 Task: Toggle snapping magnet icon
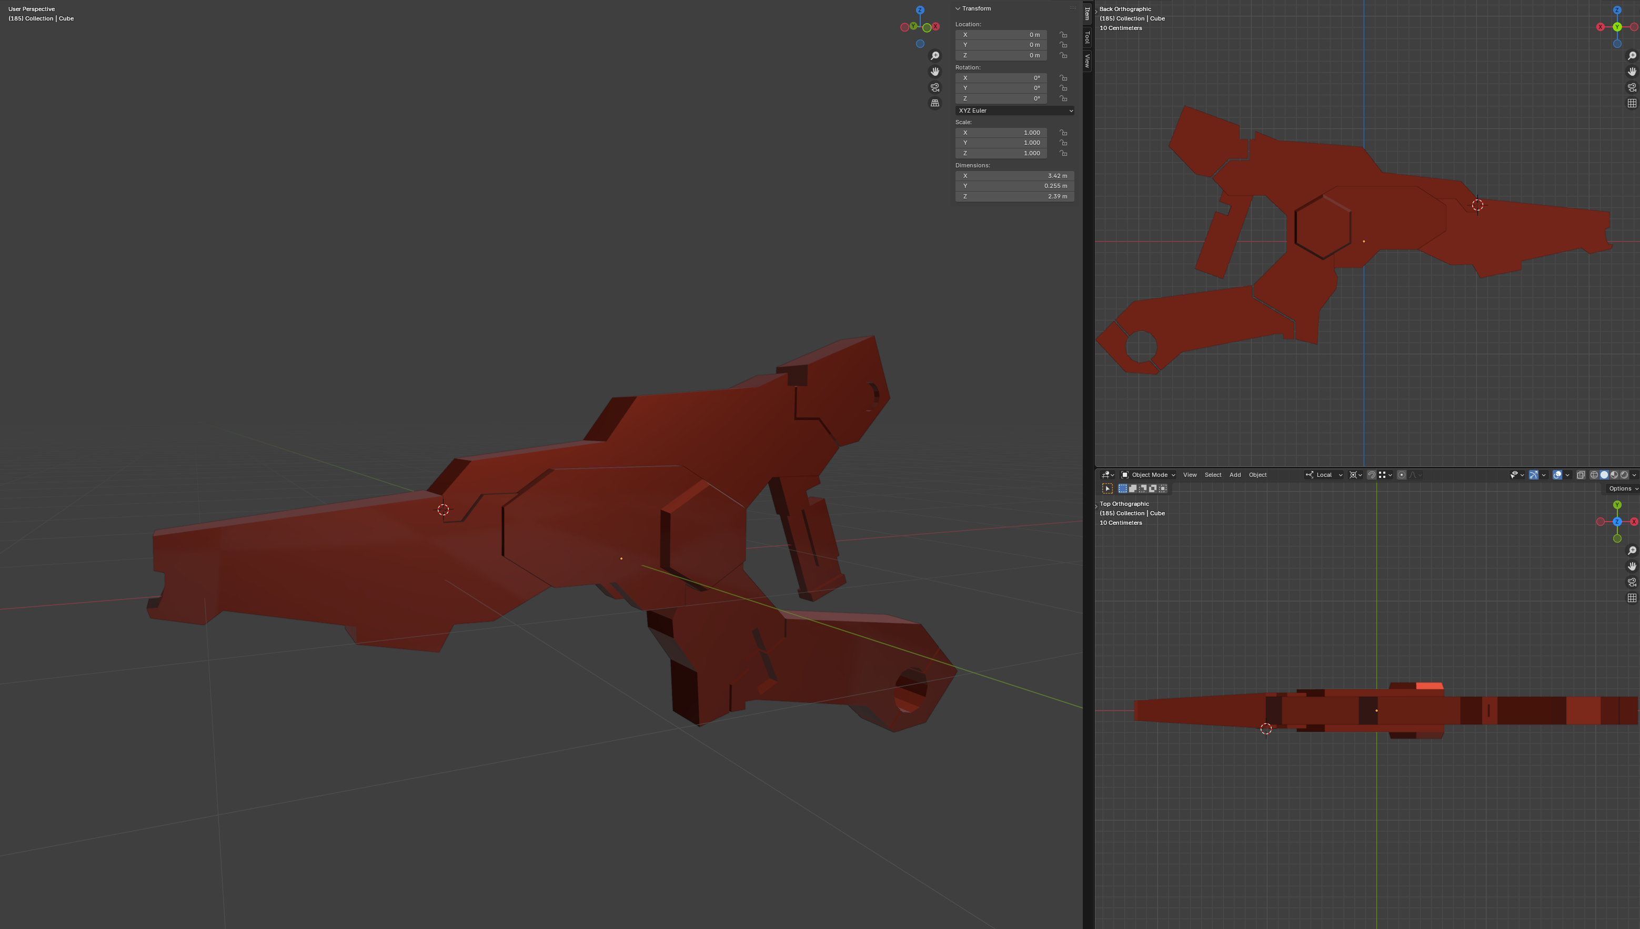click(1372, 475)
